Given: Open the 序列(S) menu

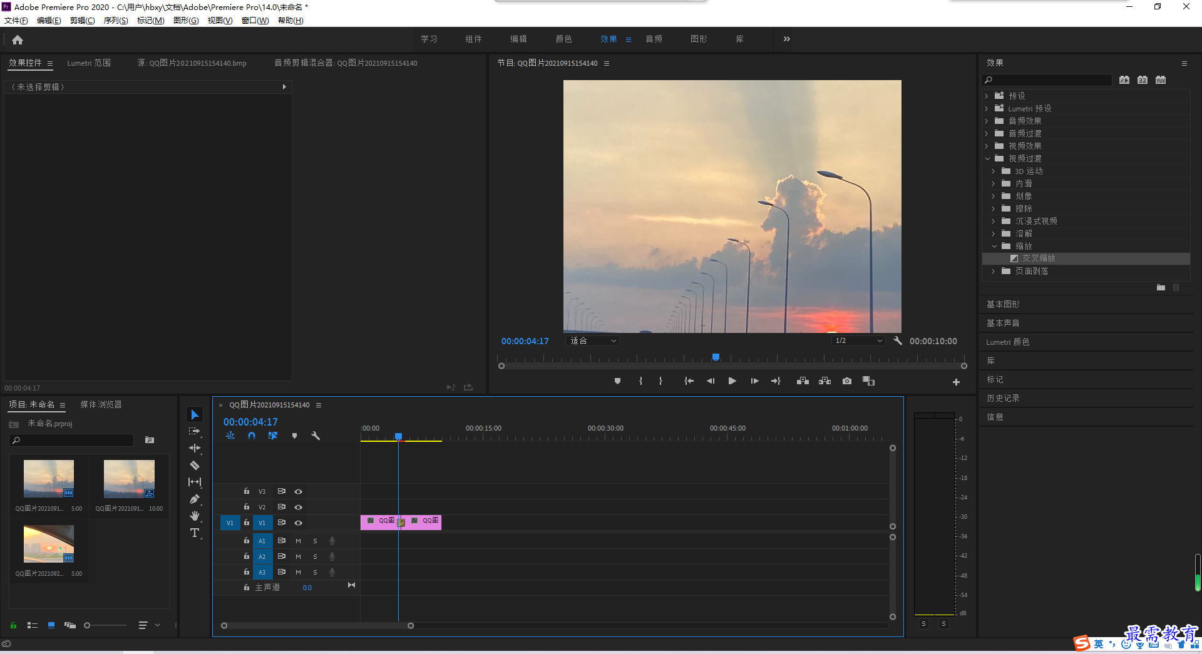Looking at the screenshot, I should [116, 21].
